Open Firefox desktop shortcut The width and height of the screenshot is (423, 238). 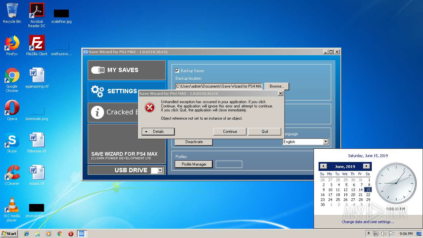12,46
